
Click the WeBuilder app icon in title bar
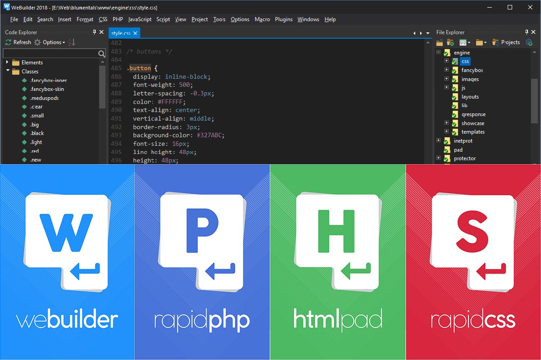7,7
